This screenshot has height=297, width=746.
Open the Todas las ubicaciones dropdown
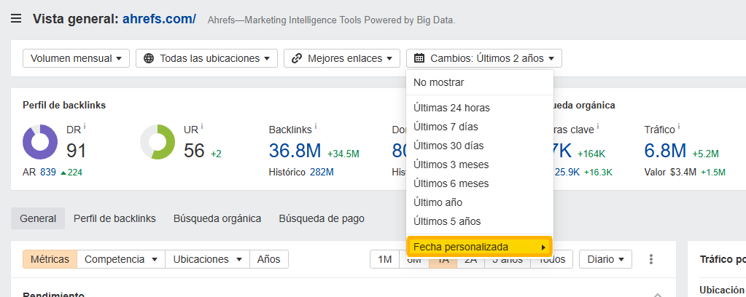206,58
